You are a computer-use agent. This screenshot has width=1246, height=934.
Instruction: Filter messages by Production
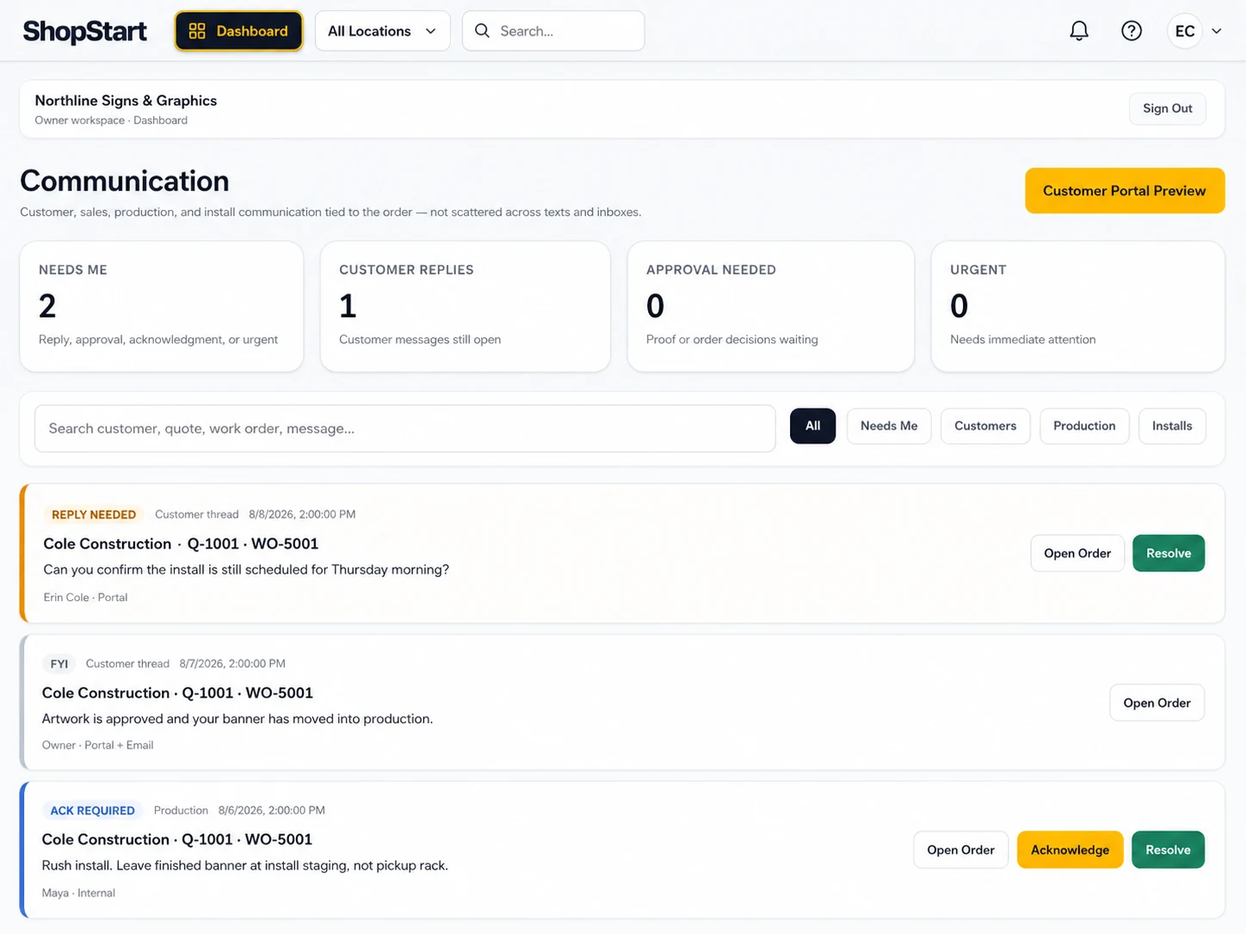click(1084, 426)
